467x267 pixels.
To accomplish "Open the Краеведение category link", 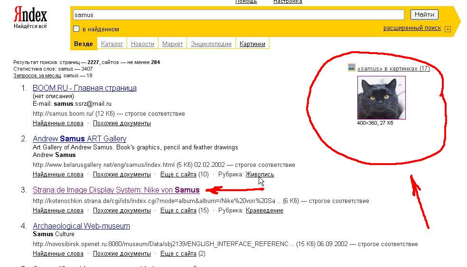I will [264, 211].
